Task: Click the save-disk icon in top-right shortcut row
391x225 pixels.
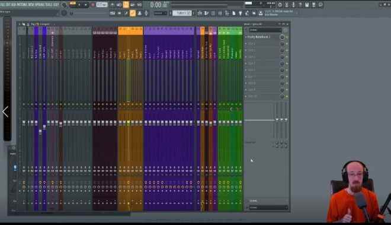Action: point(307,5)
